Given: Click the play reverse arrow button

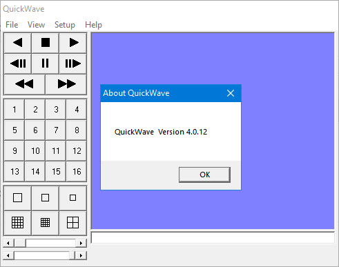Looking at the screenshot, I should point(18,43).
